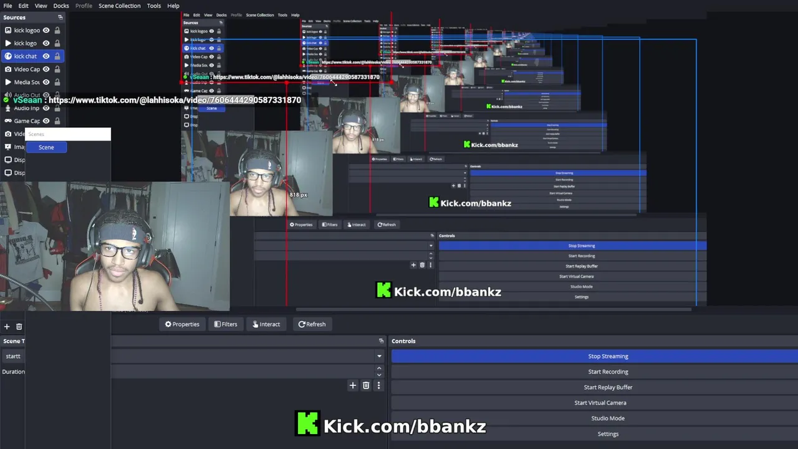The image size is (798, 449).
Task: Hide the kick chat source with eye icon
Action: [x=46, y=56]
